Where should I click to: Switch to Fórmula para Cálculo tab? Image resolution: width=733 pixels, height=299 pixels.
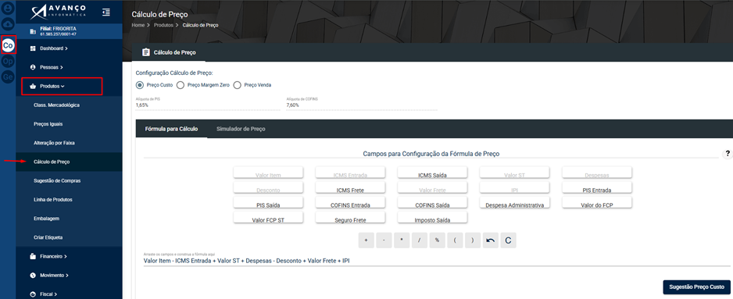point(171,129)
